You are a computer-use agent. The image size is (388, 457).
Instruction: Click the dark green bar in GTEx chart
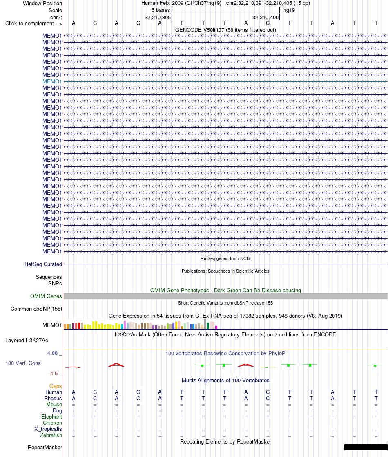pos(208,325)
